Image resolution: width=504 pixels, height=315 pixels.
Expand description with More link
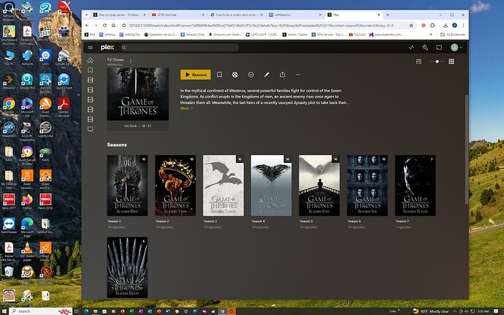pyautogui.click(x=186, y=108)
